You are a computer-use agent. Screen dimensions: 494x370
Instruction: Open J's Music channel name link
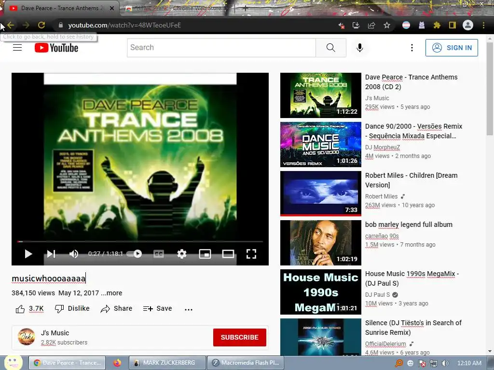55,333
